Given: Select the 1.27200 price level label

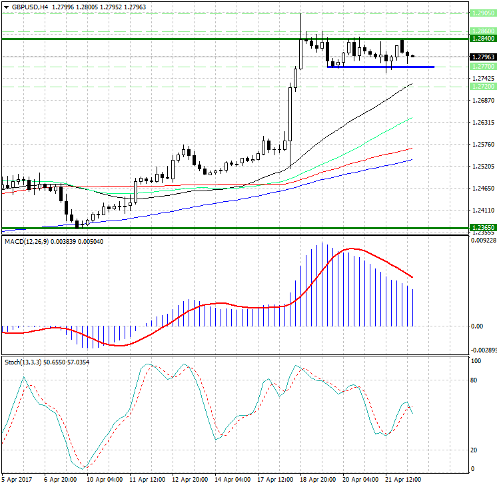Looking at the screenshot, I should (x=483, y=86).
